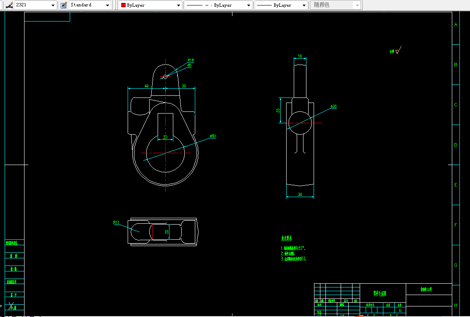Screen dimensions: 470x317
Task: Click zone letter B on the border
Action: (456, 65)
